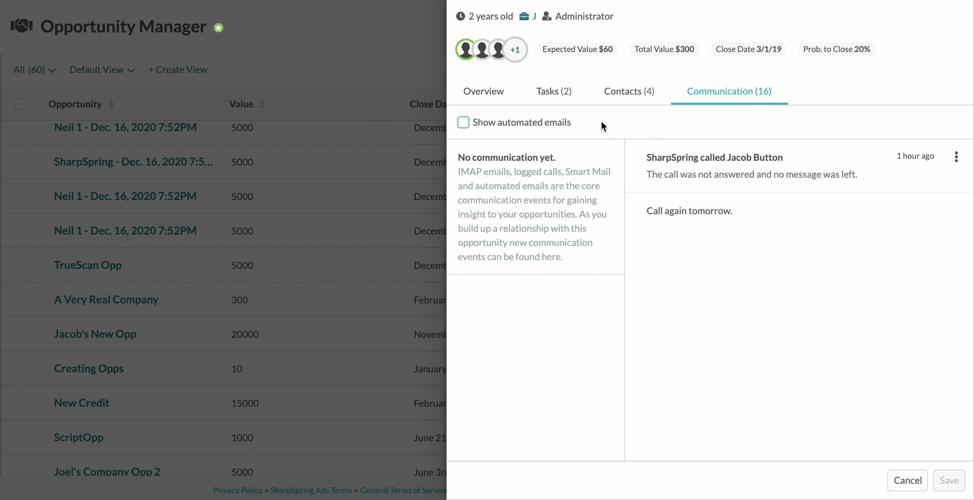Open the Contacts (4) tab

(629, 91)
